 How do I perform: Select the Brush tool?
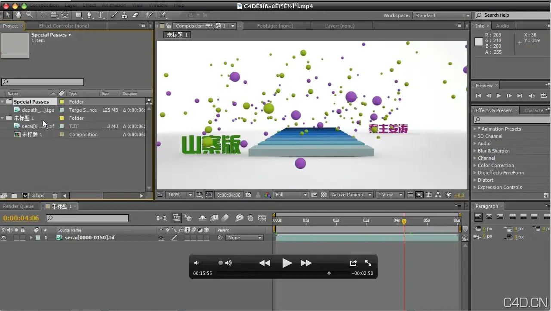coord(114,15)
